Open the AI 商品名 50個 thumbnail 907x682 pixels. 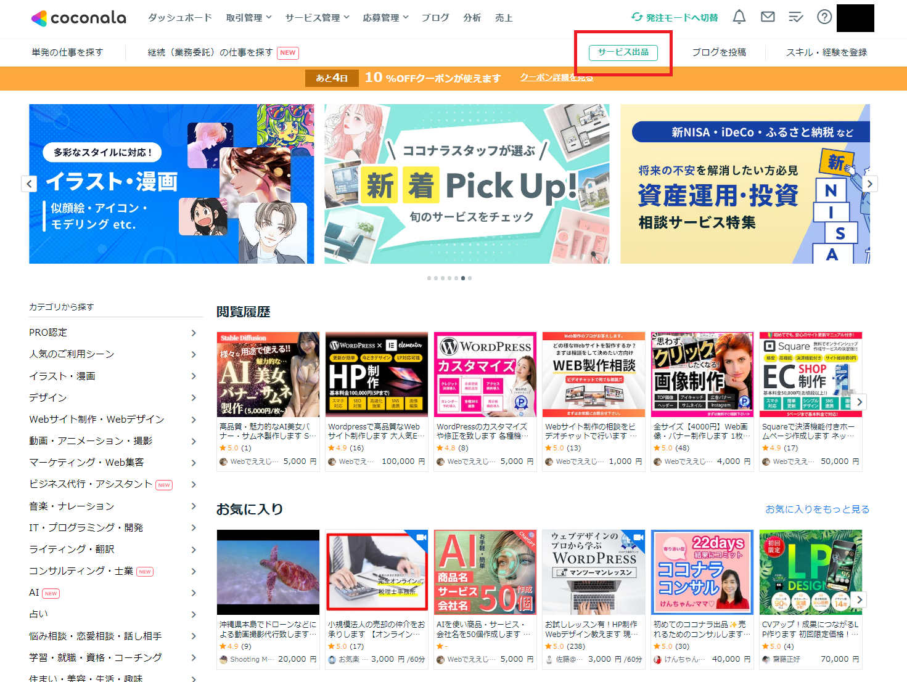pos(485,572)
